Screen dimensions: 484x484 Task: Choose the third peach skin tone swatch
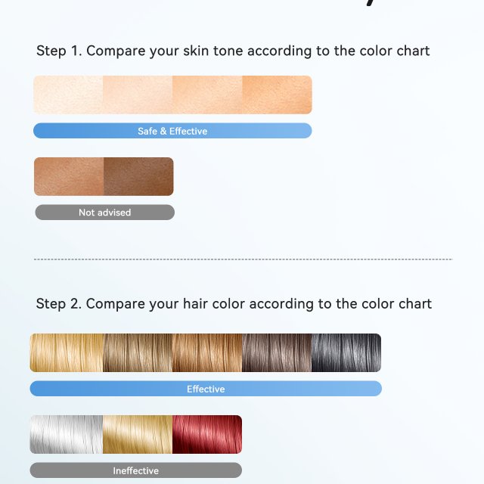point(207,95)
